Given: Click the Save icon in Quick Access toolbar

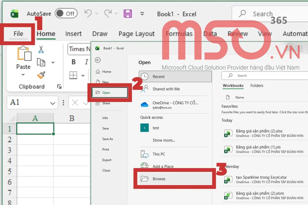Looking at the screenshot, I should coord(128,14).
